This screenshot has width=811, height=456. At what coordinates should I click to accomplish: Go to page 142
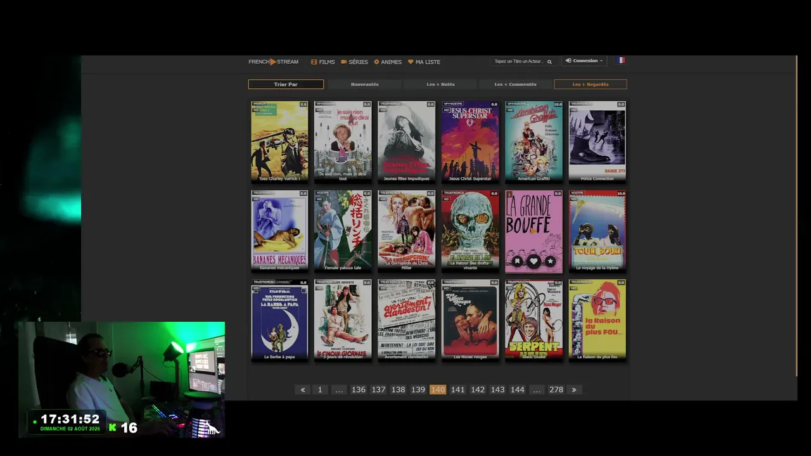point(478,389)
